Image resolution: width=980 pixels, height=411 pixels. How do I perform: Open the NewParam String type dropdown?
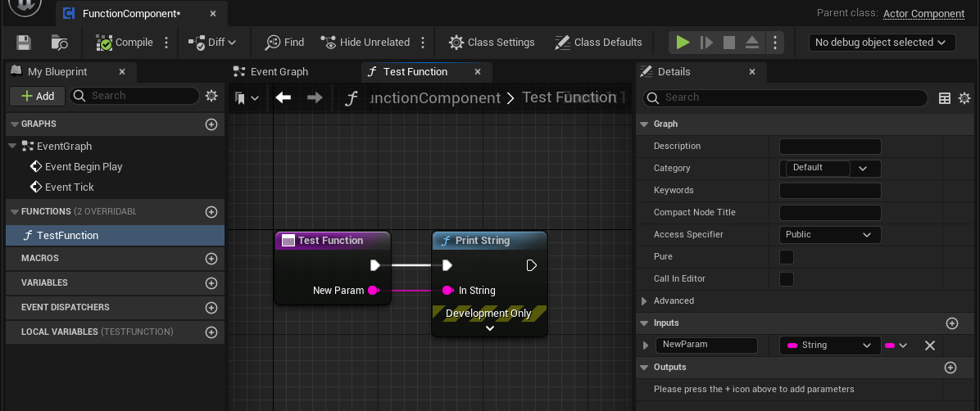click(x=829, y=346)
